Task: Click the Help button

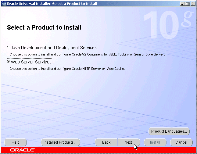Action: coord(16,142)
